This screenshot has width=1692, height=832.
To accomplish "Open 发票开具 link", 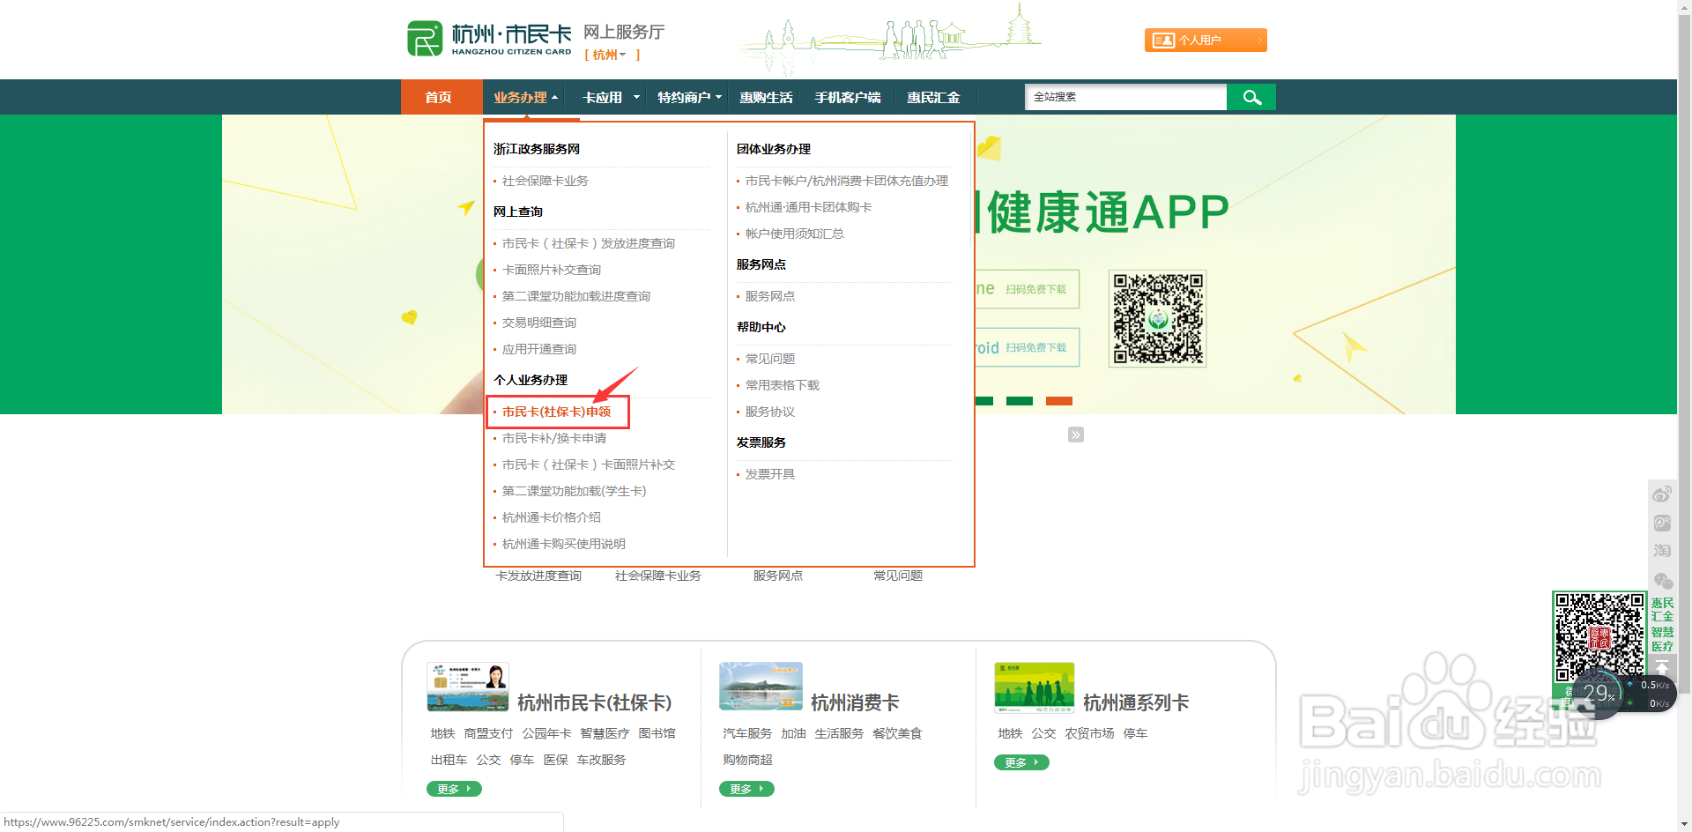I will tap(770, 474).
